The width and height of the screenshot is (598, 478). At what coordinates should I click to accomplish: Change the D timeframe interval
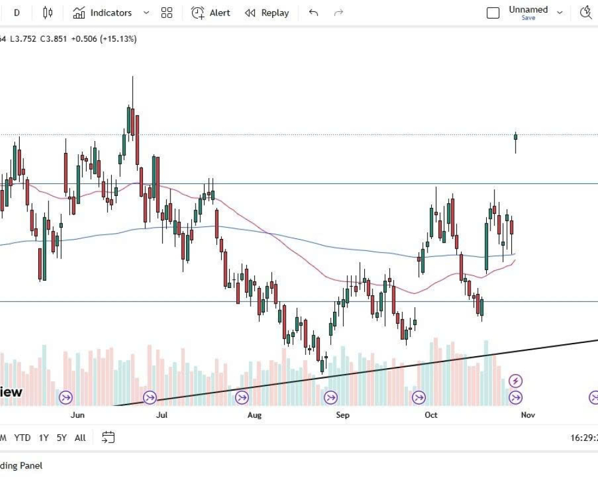pyautogui.click(x=17, y=13)
